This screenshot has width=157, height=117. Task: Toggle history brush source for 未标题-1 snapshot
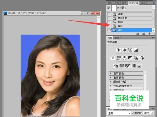(x=109, y=8)
